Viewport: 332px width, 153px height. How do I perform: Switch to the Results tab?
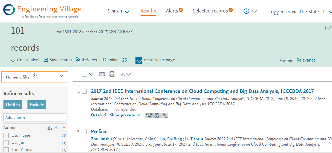(x=148, y=11)
